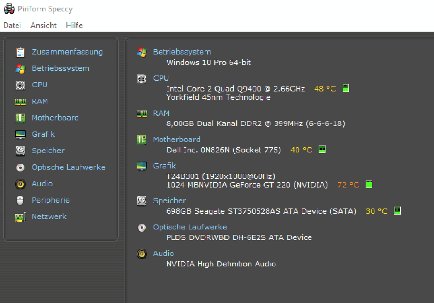Open the Ansicht menu
Image resolution: width=434 pixels, height=303 pixels.
pos(44,26)
